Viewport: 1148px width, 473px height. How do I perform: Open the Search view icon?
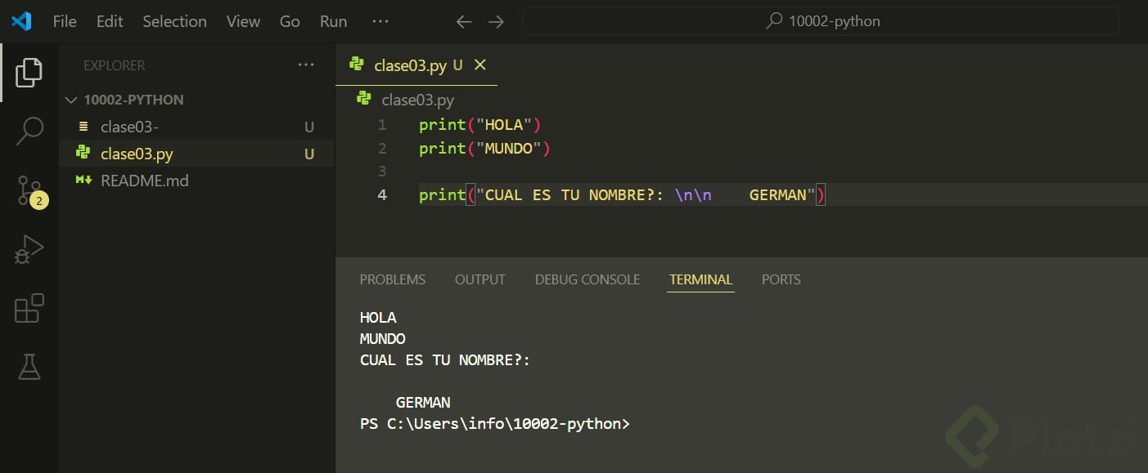[29, 131]
